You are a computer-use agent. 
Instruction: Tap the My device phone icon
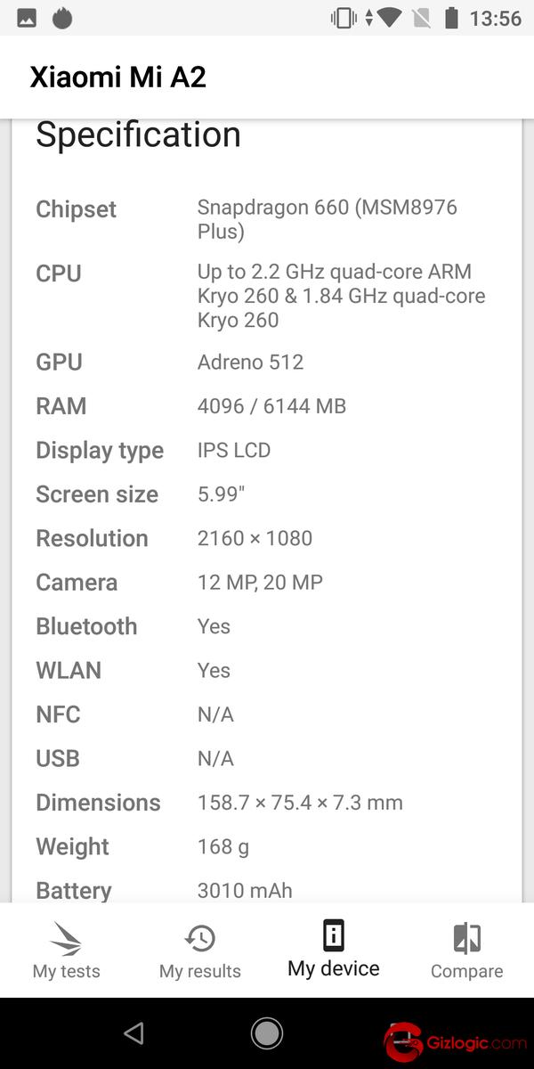click(333, 935)
